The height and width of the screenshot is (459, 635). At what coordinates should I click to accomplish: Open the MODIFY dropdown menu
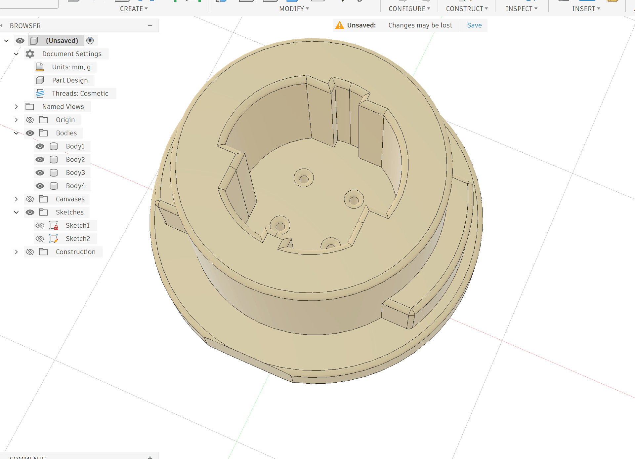pos(294,9)
